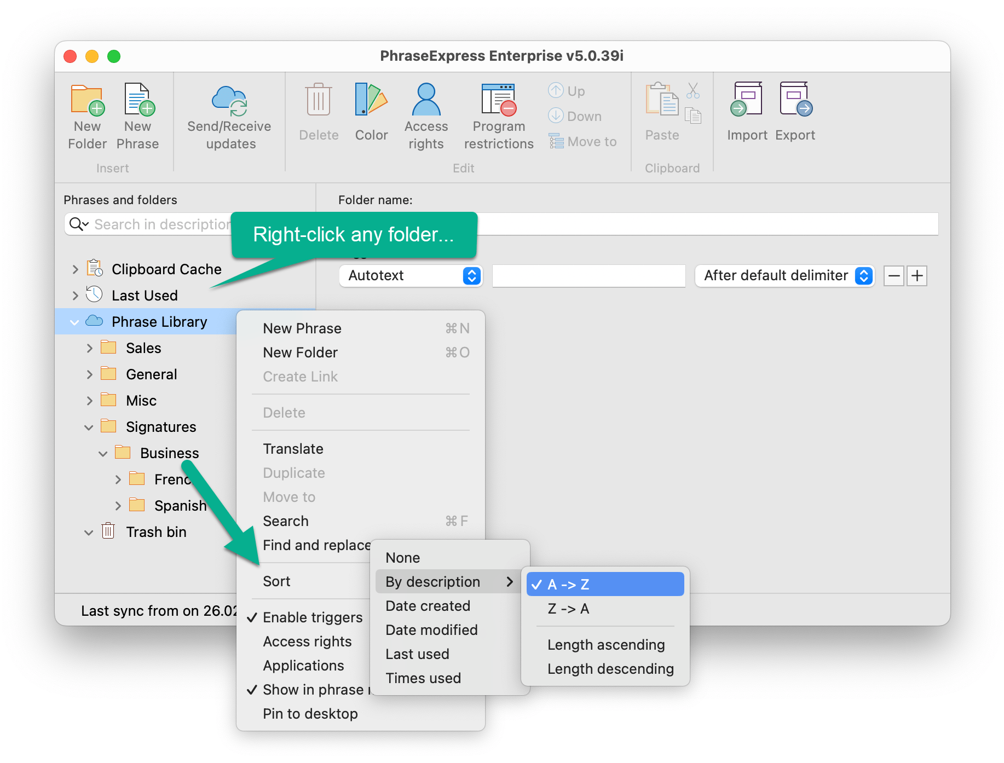Collapse the Business folder
The image size is (1004, 763).
coord(103,454)
